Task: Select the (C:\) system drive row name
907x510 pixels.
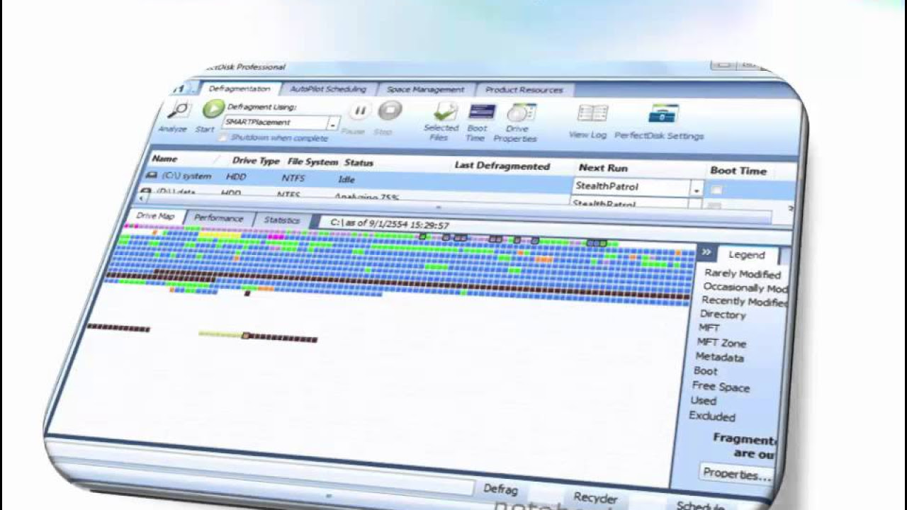Action: [x=186, y=176]
